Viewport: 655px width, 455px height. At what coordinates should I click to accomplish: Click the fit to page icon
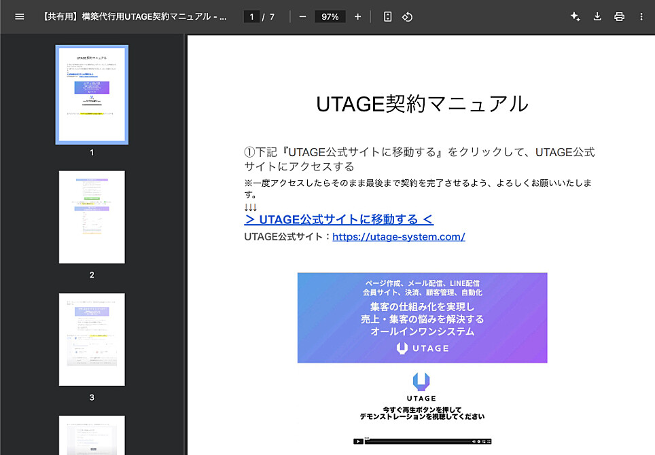pyautogui.click(x=388, y=17)
